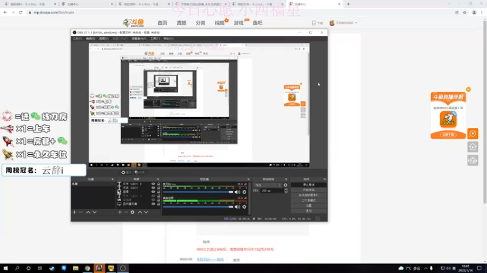Open the Steam icon in the taskbar
The height and width of the screenshot is (273, 487).
point(52,268)
